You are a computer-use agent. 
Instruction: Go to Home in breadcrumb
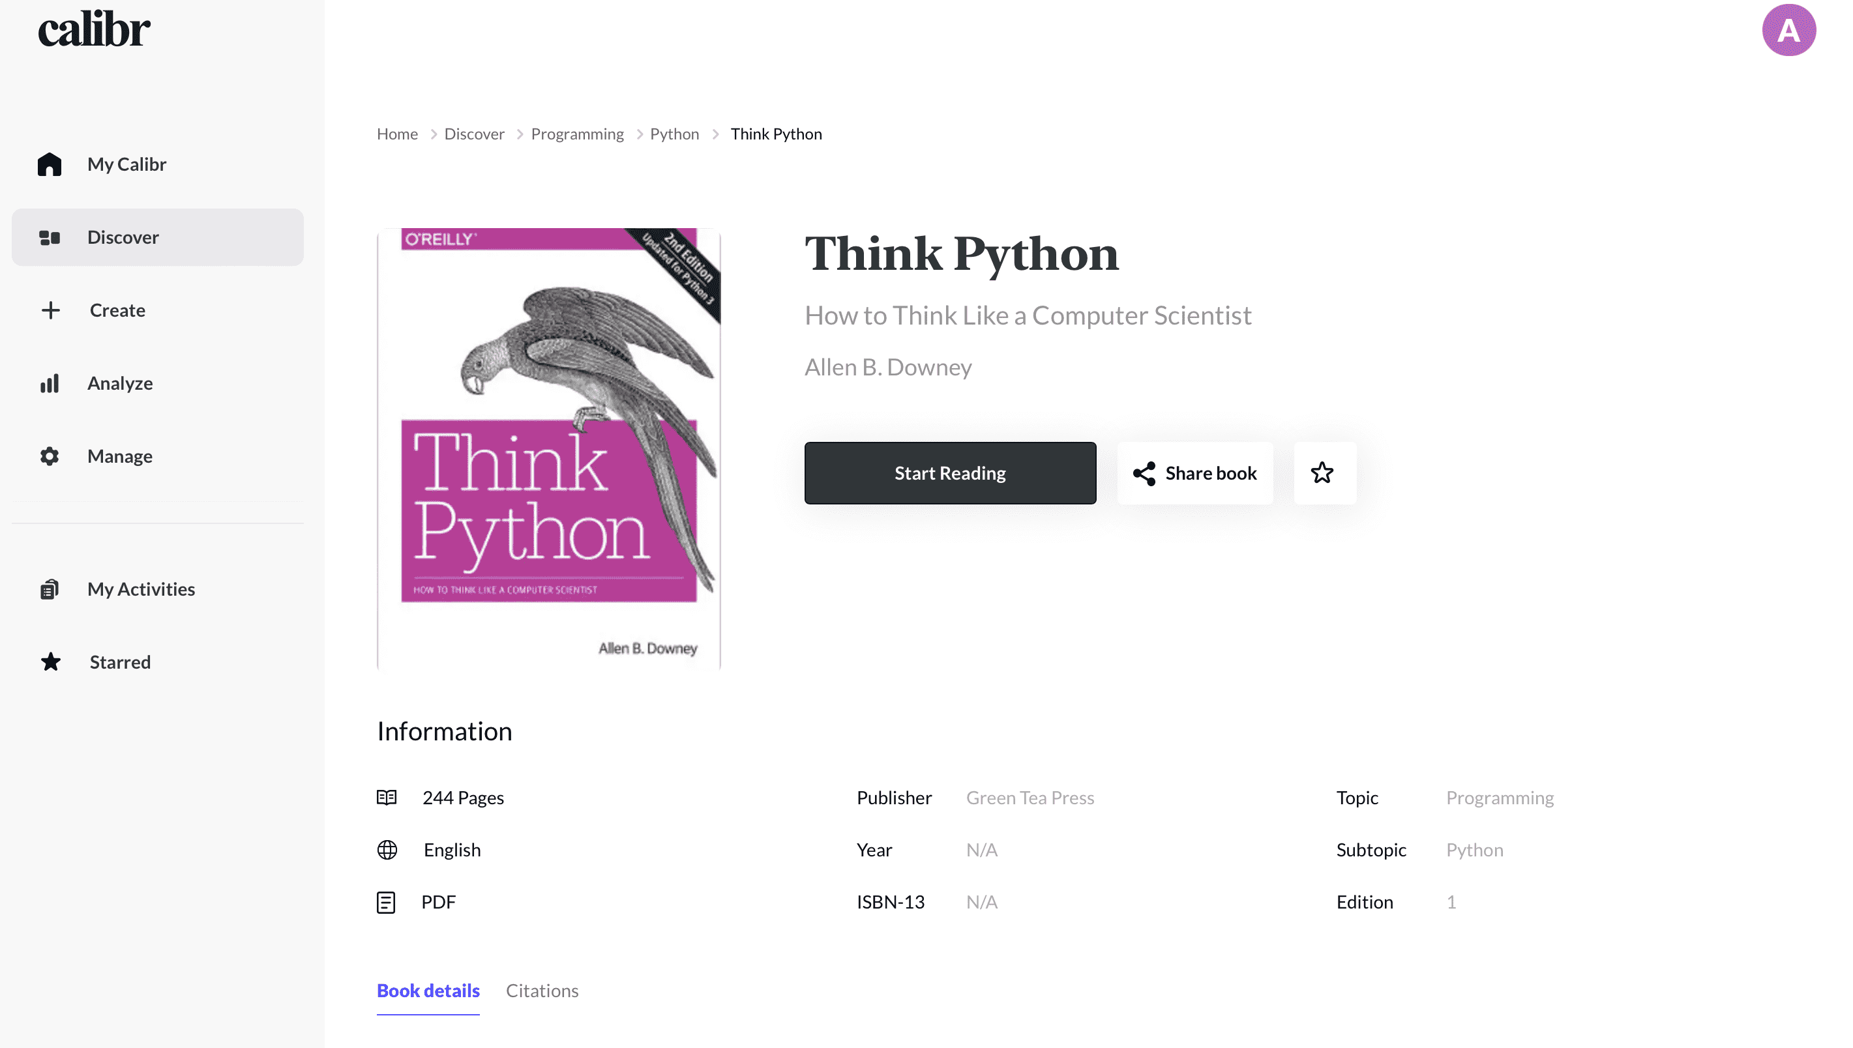[397, 134]
